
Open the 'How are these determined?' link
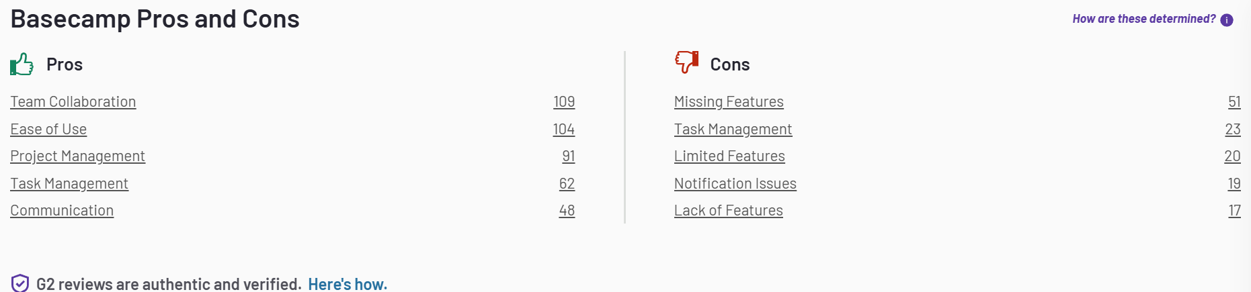pos(1144,19)
